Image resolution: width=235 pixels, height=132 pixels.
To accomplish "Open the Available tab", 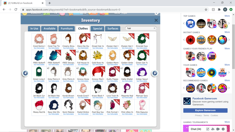I will [50, 29].
